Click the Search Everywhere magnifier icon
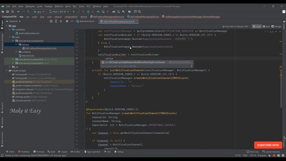This screenshot has width=286, height=161. pos(139,12)
